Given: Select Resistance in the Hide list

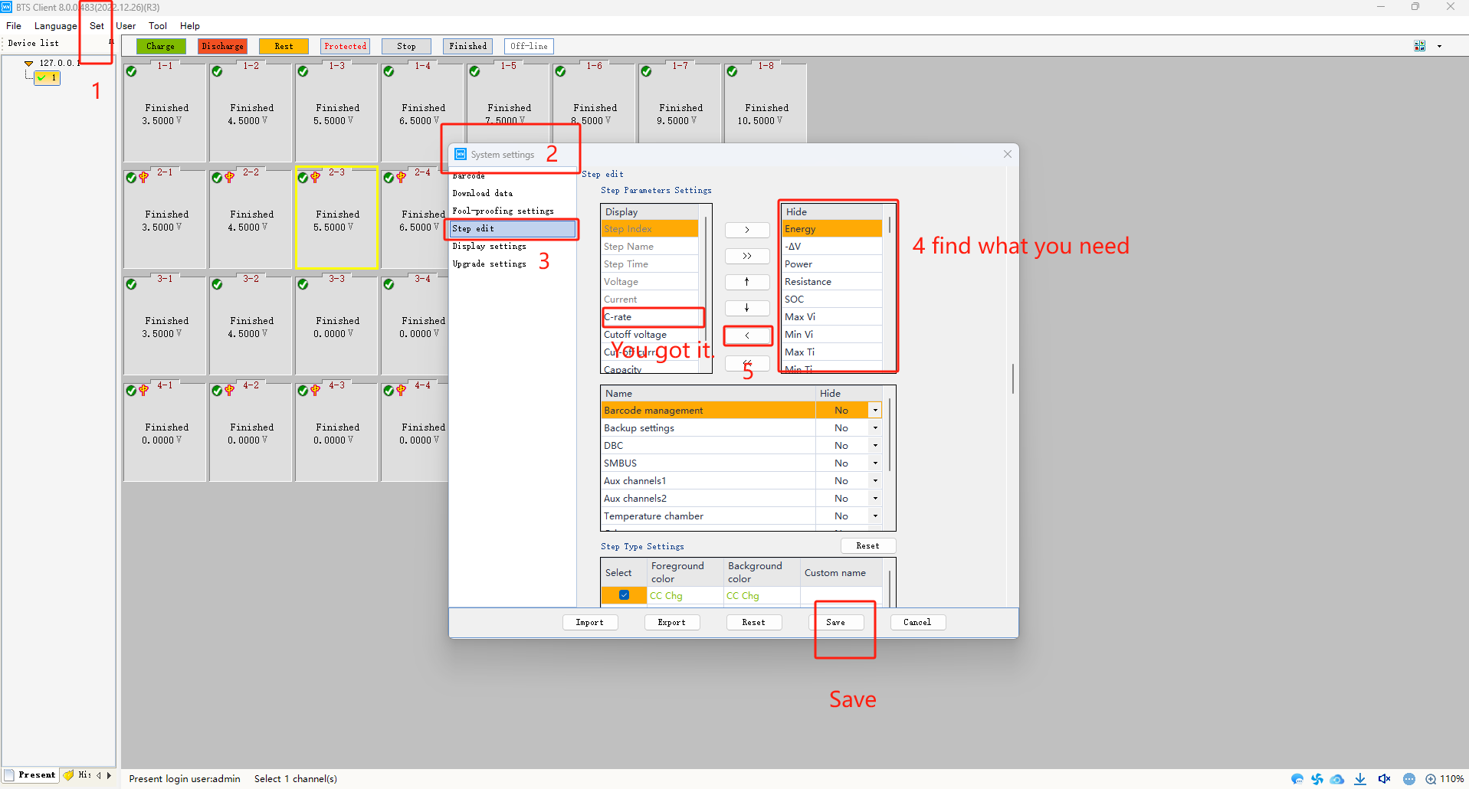Looking at the screenshot, I should [831, 282].
